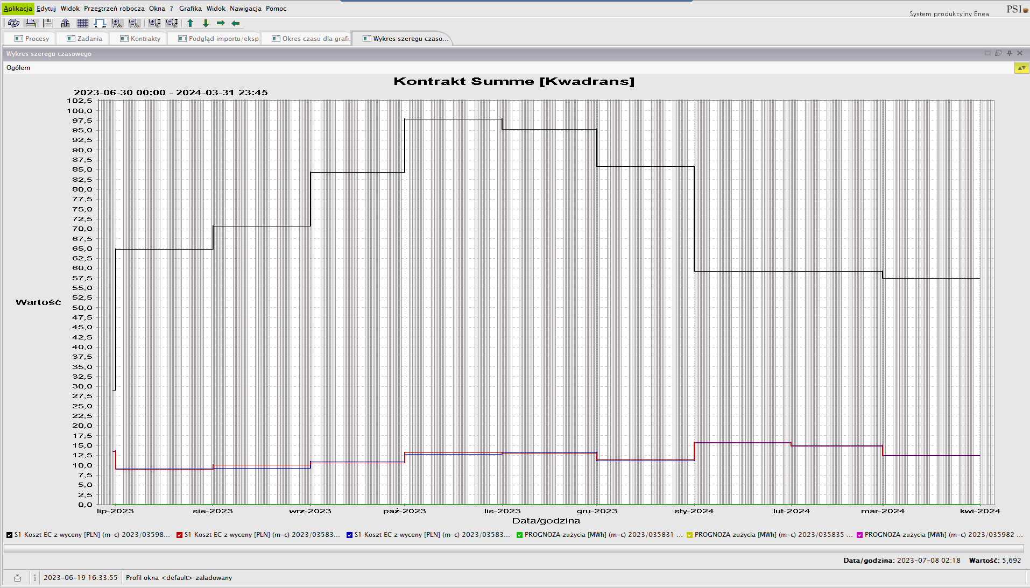
Task: Click the vertical zoom out icon
Action: (x=172, y=23)
